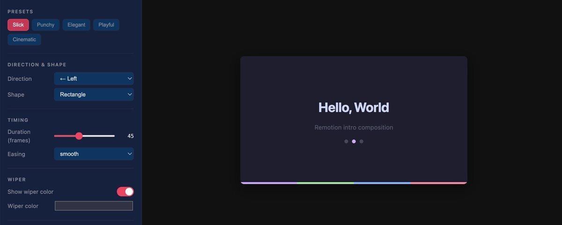
Task: Apply the Punchy preset
Action: click(x=45, y=25)
